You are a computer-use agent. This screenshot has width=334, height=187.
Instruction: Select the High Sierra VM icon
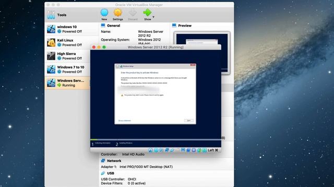51,56
